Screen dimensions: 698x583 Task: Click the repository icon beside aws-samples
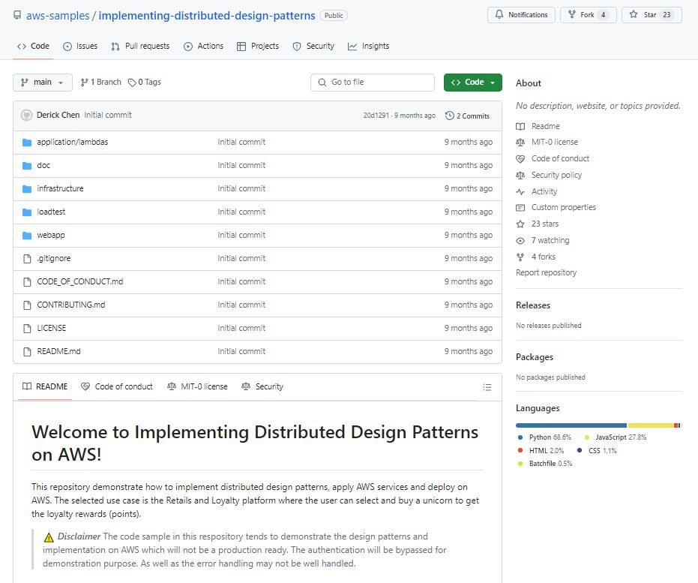17,15
